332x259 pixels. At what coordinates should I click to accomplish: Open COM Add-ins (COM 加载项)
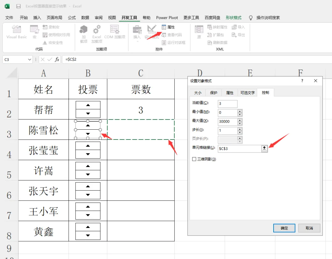(x=115, y=32)
